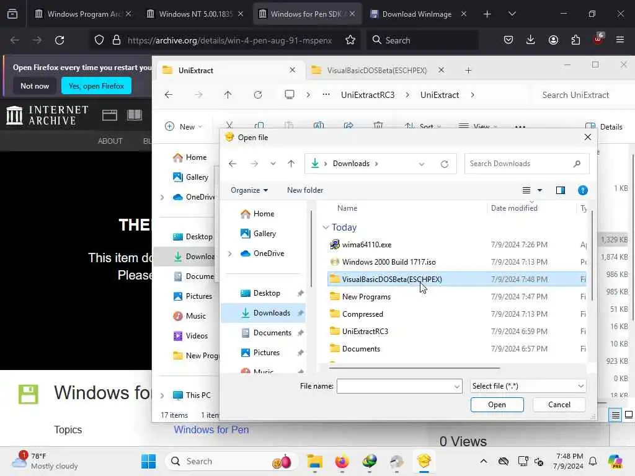Add a new tab in File Explorer

[x=468, y=71]
